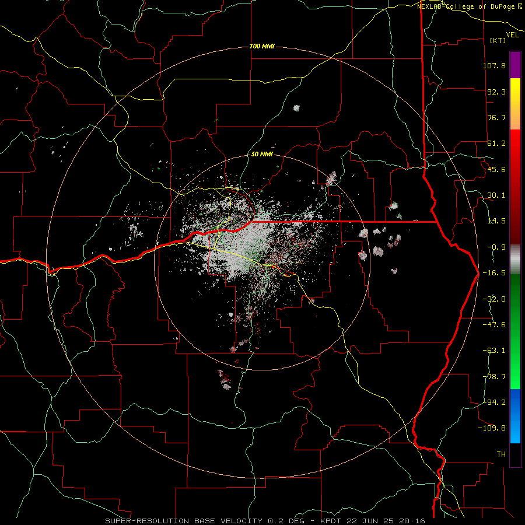Click the -78.7 velocity scale value
The image size is (525, 525).
coord(494,377)
